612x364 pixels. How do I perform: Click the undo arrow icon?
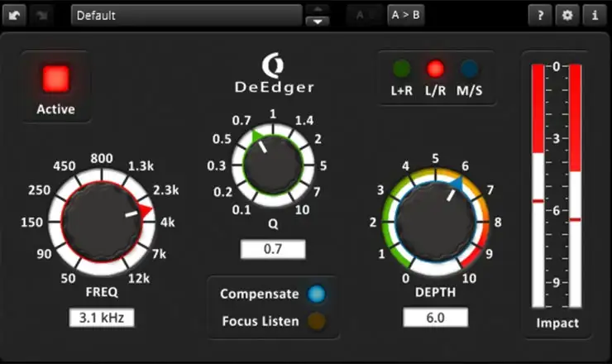(x=14, y=16)
